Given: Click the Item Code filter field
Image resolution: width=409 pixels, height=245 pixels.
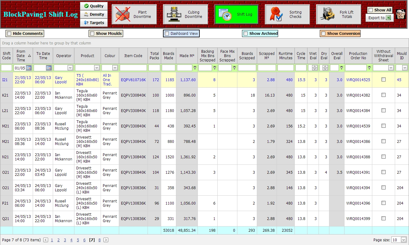Looking at the screenshot, I should tap(133, 68).
